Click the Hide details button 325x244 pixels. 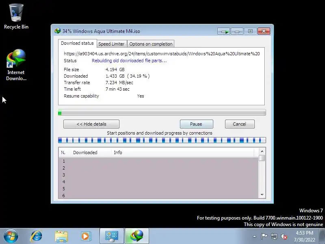point(91,124)
